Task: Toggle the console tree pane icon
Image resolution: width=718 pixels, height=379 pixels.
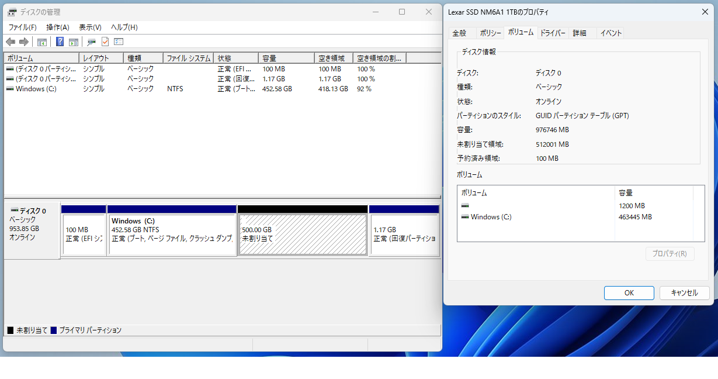Action: [x=42, y=42]
